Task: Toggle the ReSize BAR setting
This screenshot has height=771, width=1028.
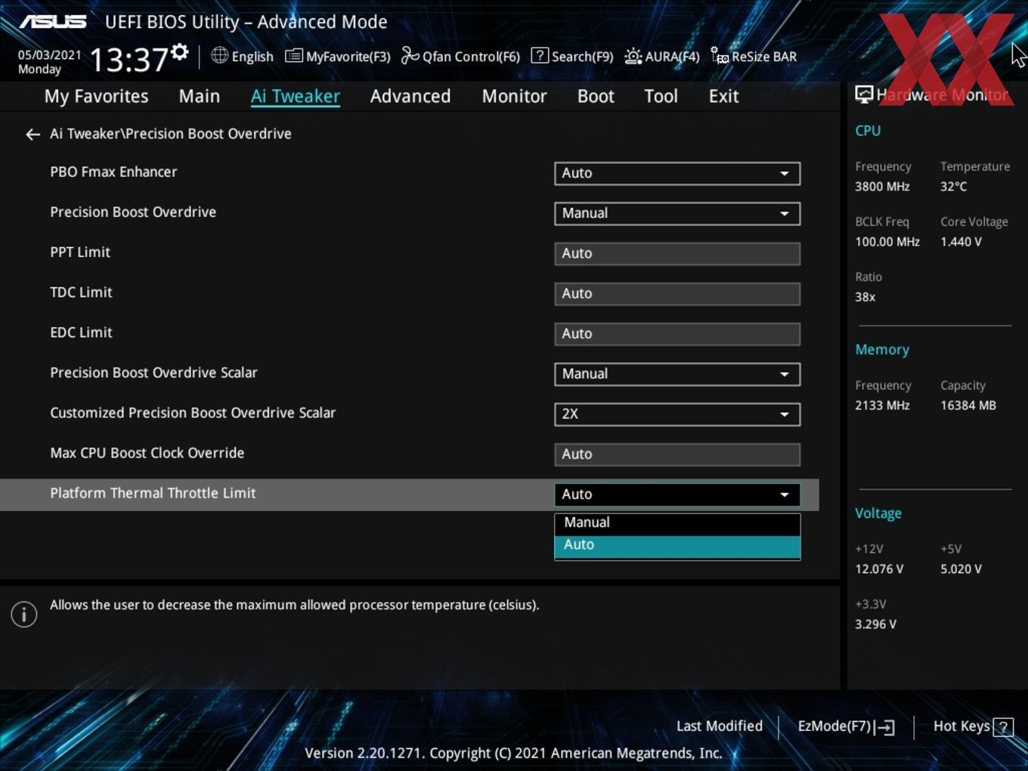Action: point(754,56)
